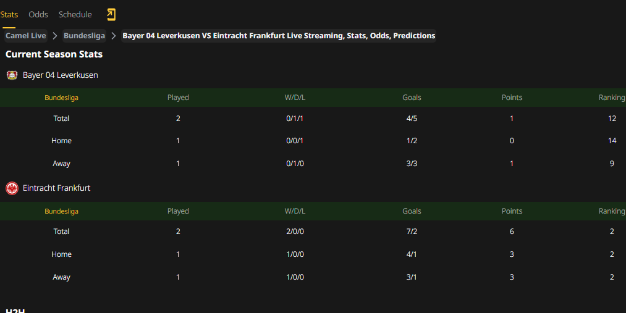The image size is (626, 313).
Task: Select Frankfurt's Away row
Action: (313, 277)
